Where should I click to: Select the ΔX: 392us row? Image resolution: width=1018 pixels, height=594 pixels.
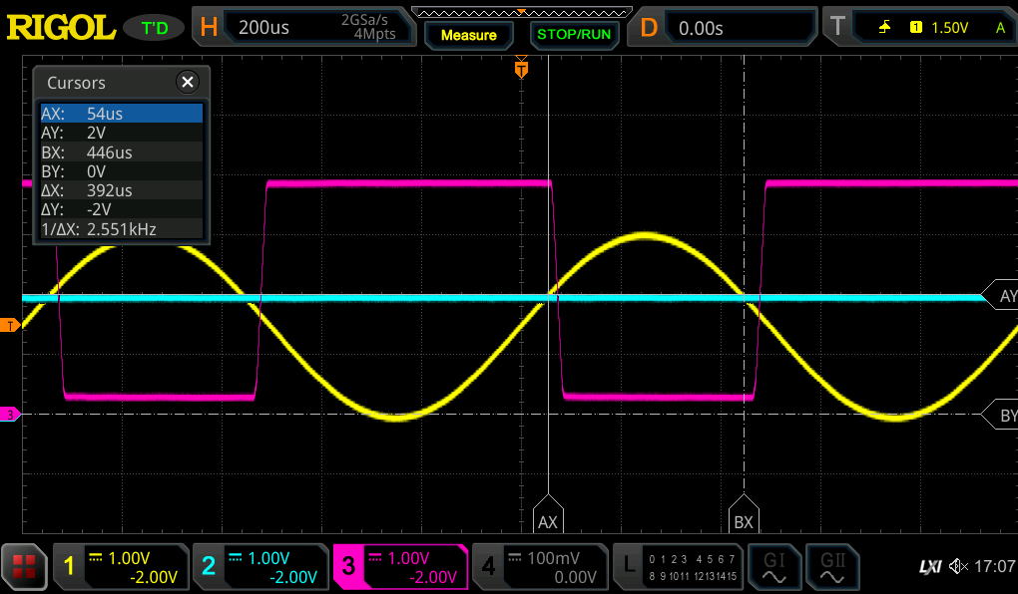(122, 190)
